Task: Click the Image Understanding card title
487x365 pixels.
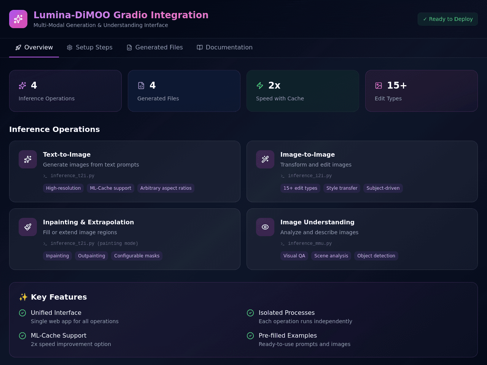Action: tap(317, 222)
